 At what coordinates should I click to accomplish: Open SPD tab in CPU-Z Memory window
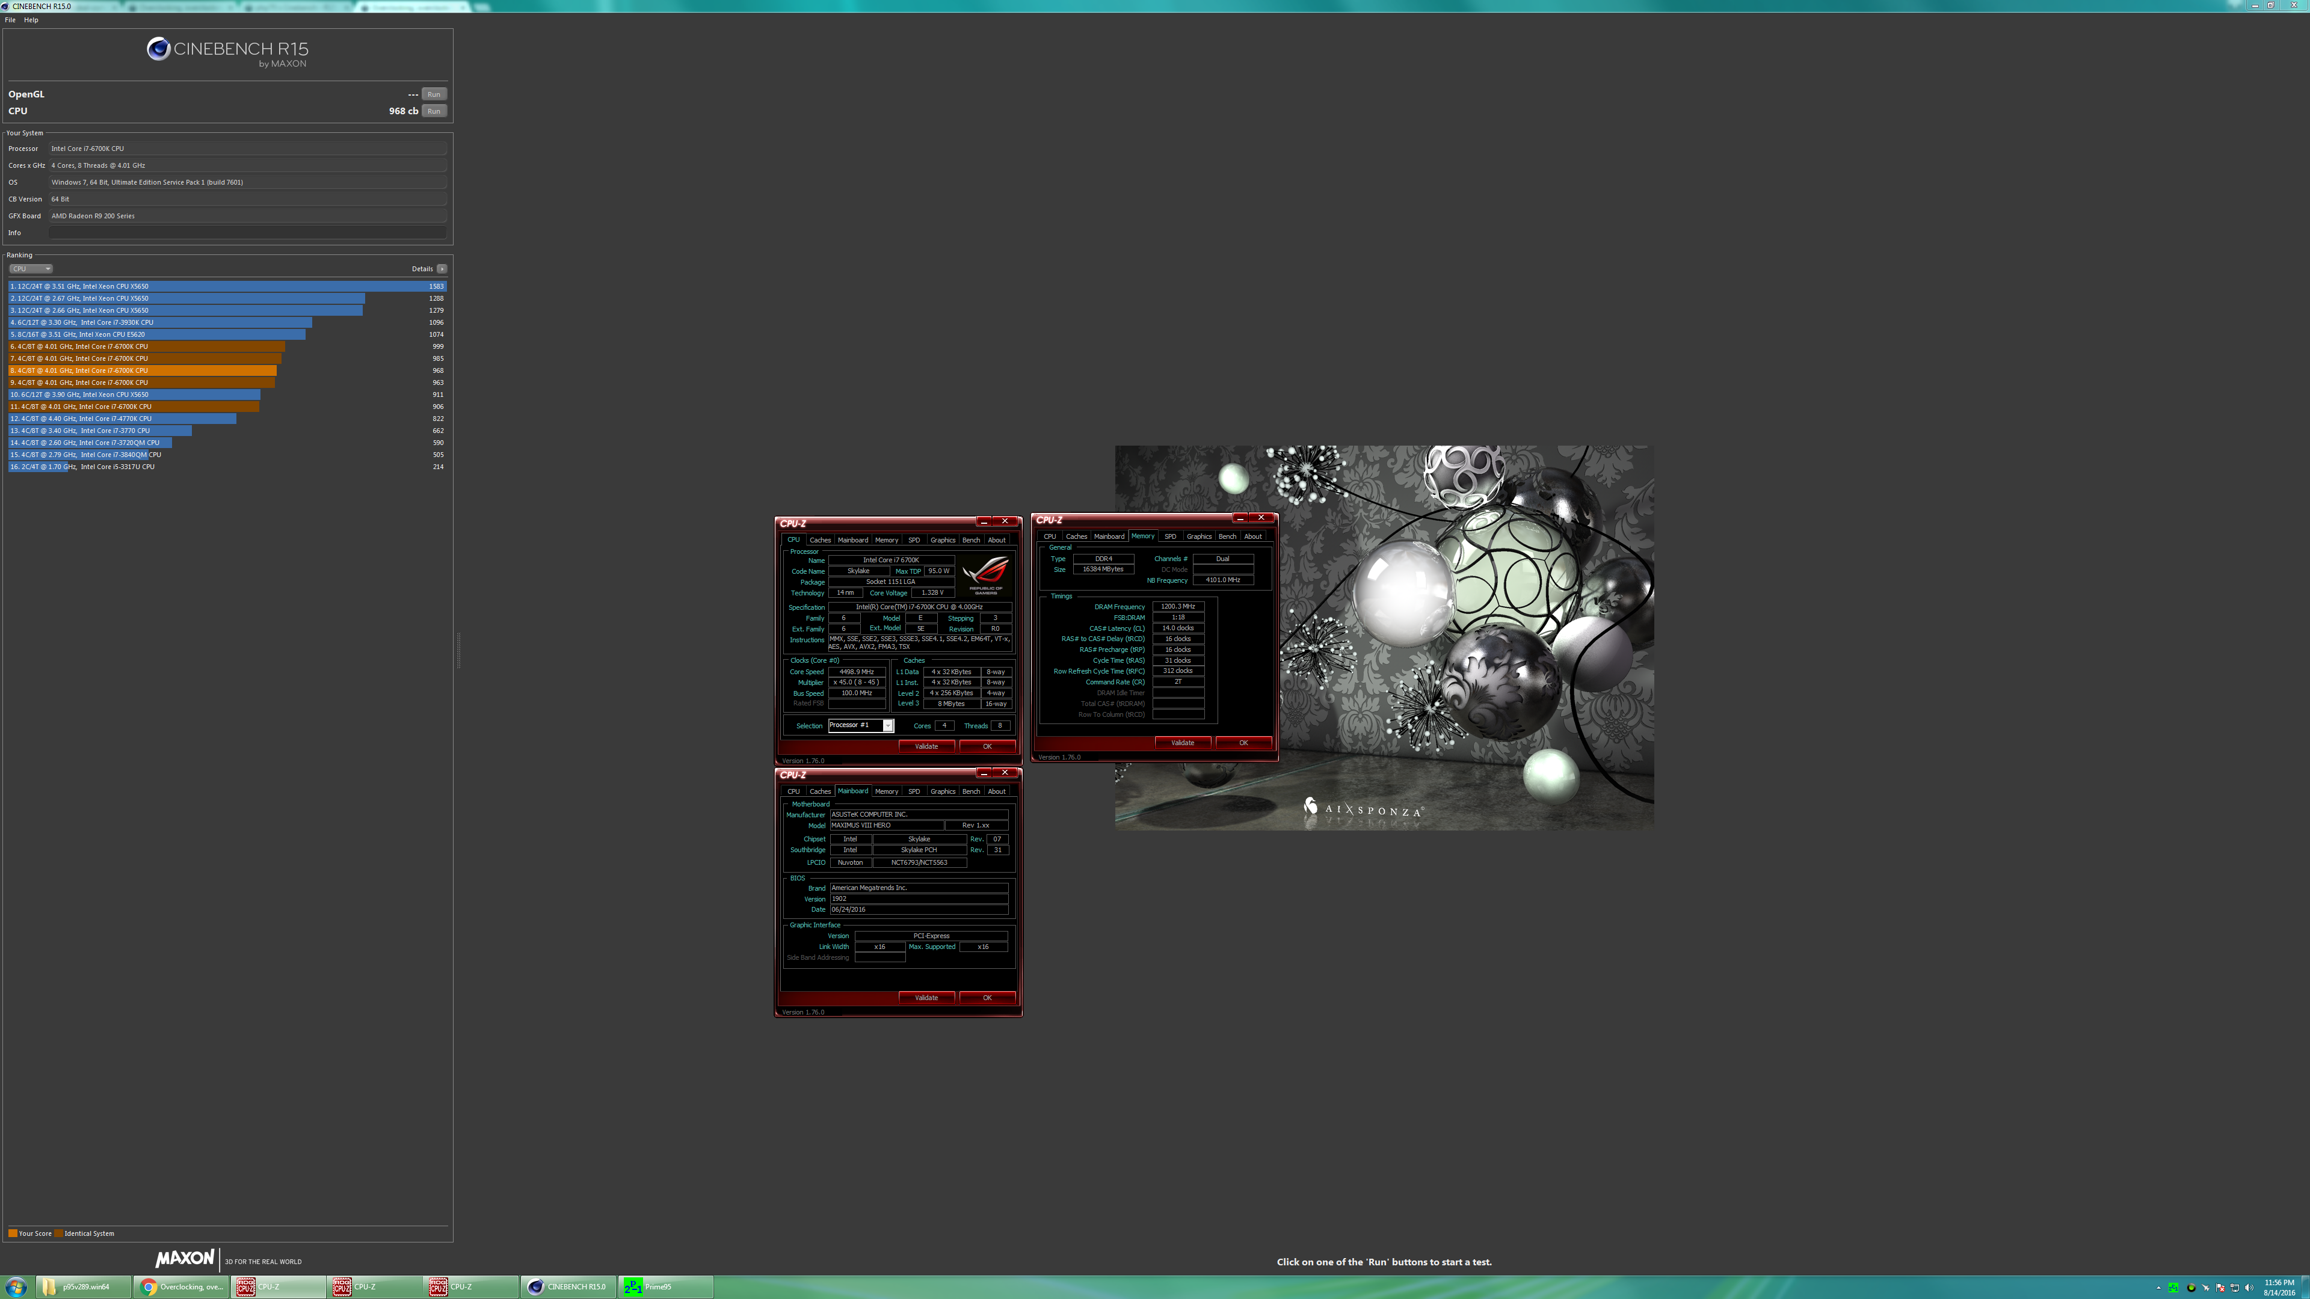(x=1170, y=536)
